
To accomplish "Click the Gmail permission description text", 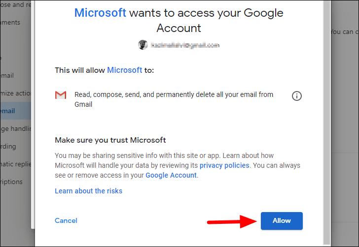I will tap(174, 99).
